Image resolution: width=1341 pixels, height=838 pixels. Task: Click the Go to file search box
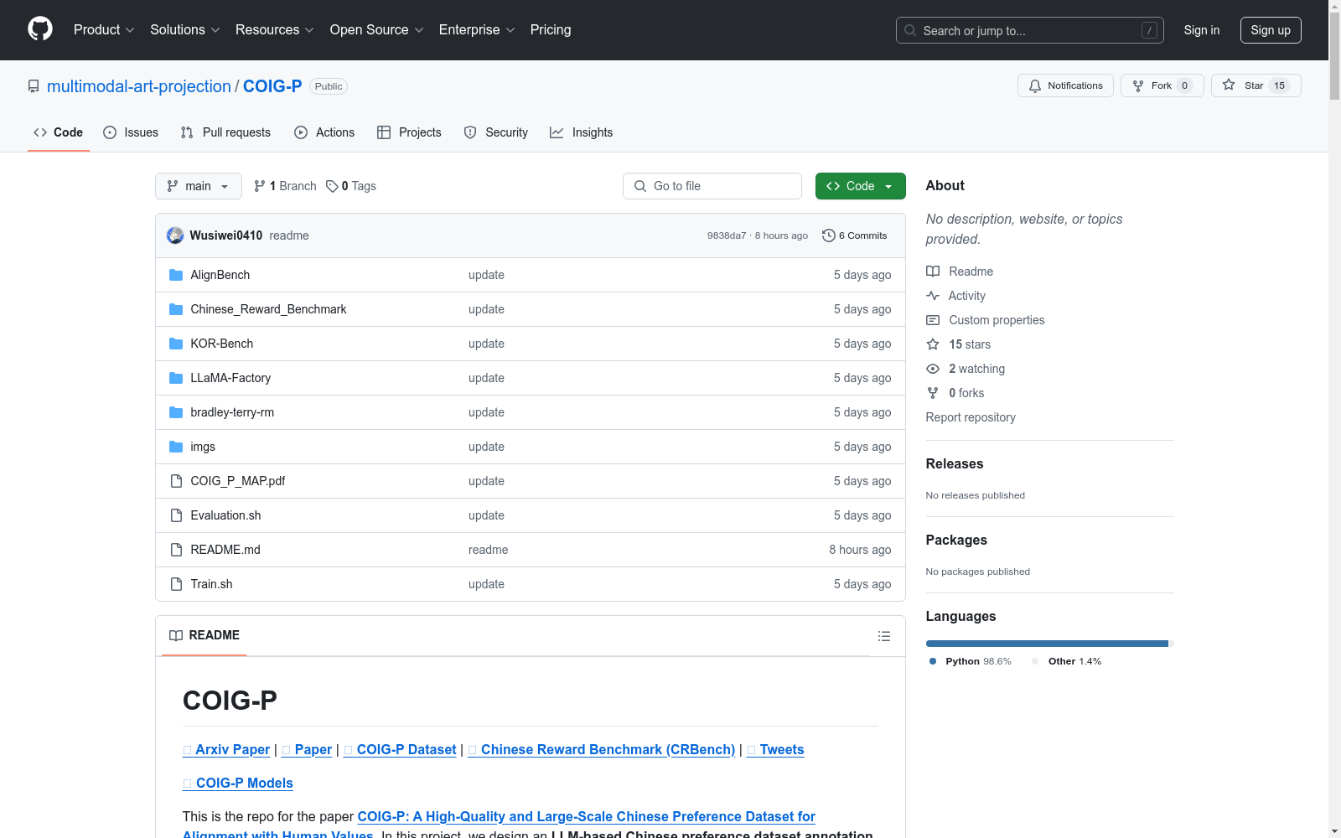712,186
